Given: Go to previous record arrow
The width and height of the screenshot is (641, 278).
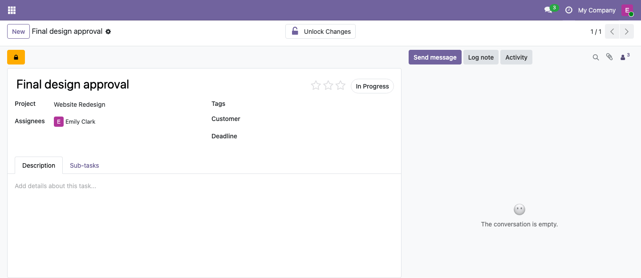Looking at the screenshot, I should point(612,32).
